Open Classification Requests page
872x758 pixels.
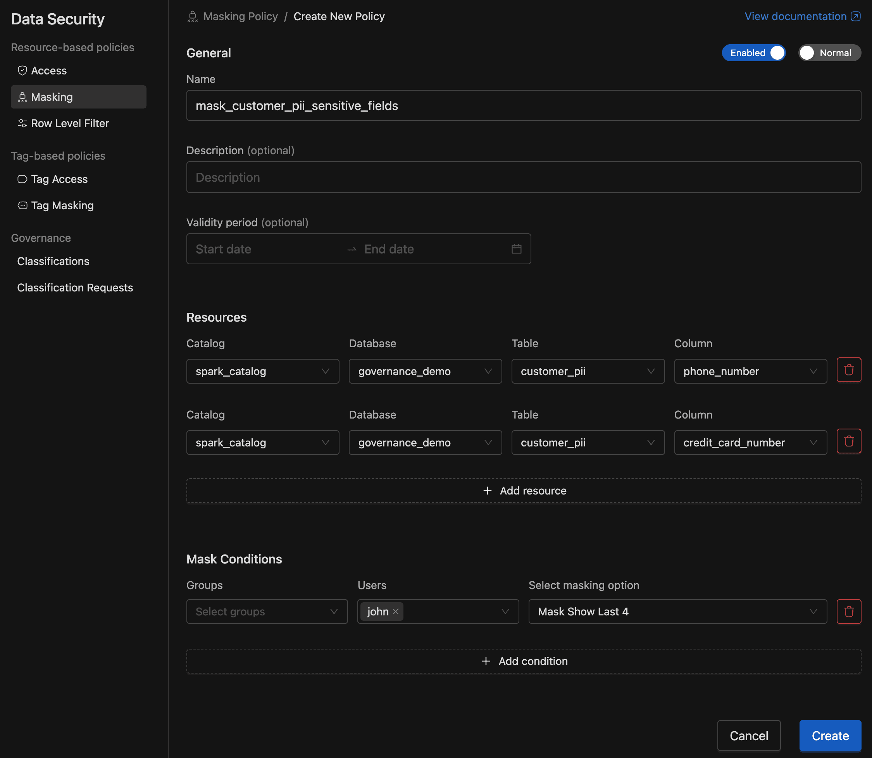pyautogui.click(x=75, y=287)
